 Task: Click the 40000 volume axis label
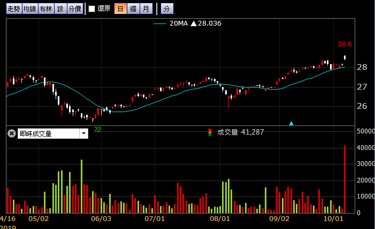tap(366, 148)
